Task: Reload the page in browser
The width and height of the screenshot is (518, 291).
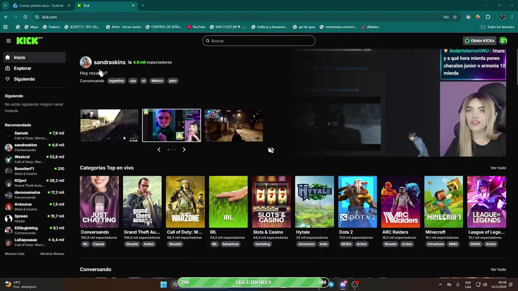Action: (25, 17)
